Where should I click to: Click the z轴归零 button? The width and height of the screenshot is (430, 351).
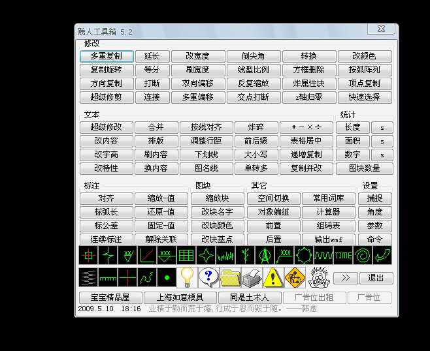[309, 97]
